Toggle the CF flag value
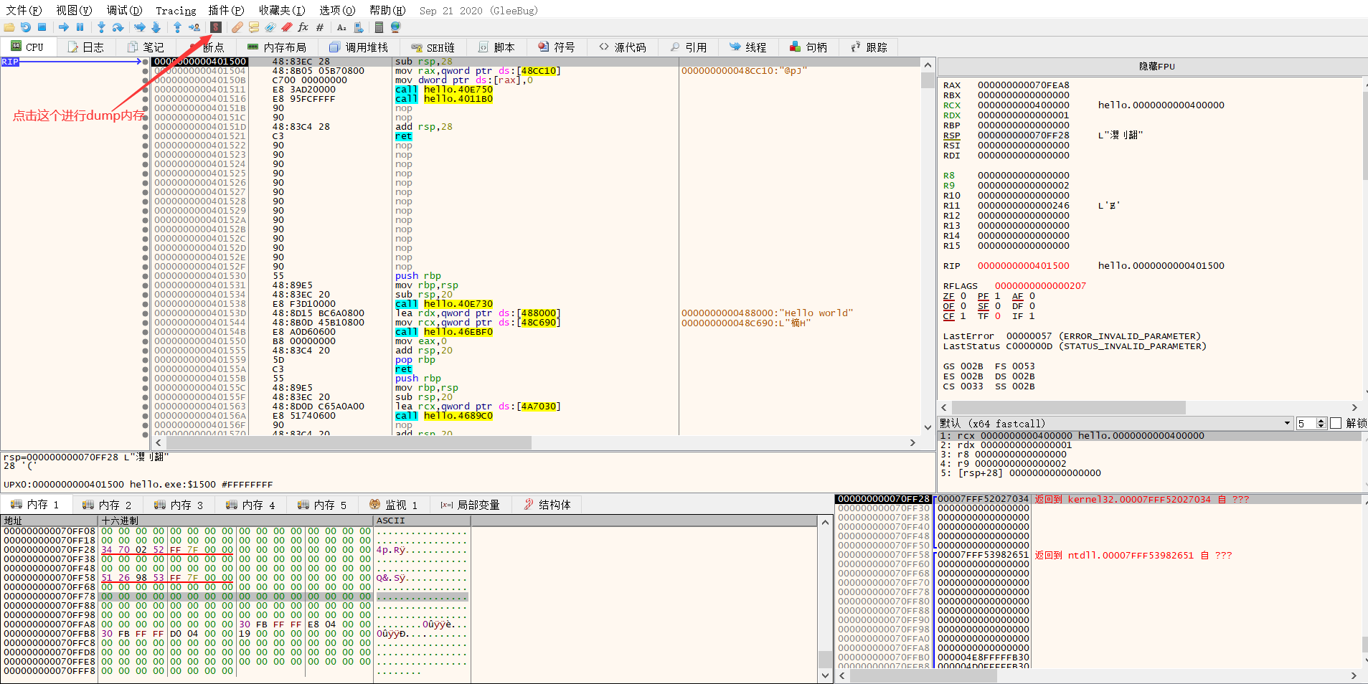 pos(963,316)
